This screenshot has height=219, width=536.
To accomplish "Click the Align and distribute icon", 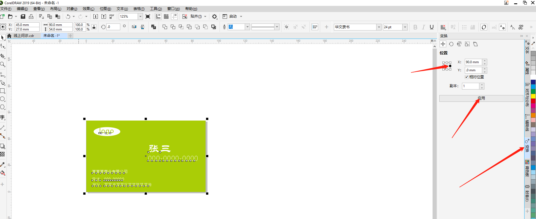I will (315, 27).
